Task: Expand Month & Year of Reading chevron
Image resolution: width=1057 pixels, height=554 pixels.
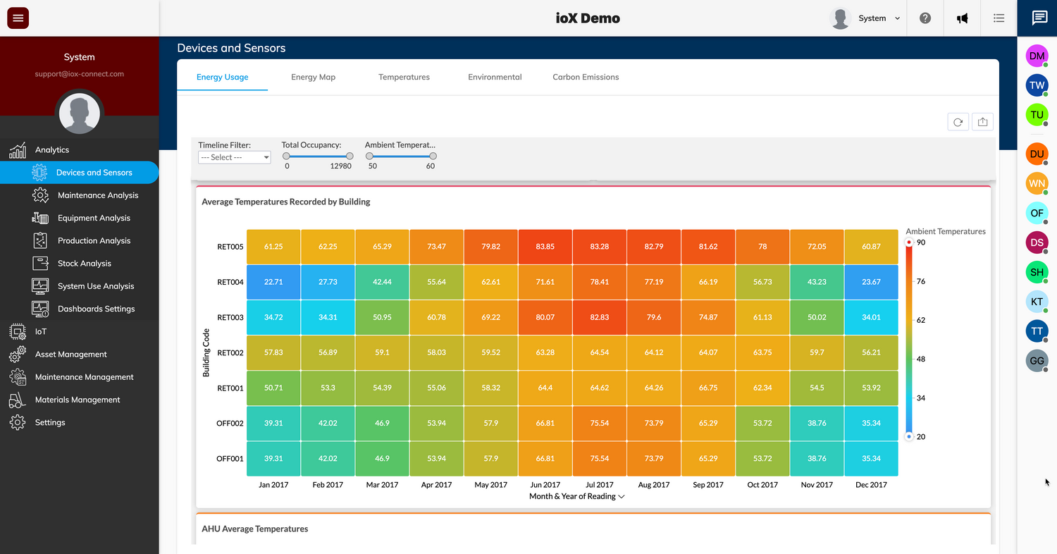Action: [621, 497]
